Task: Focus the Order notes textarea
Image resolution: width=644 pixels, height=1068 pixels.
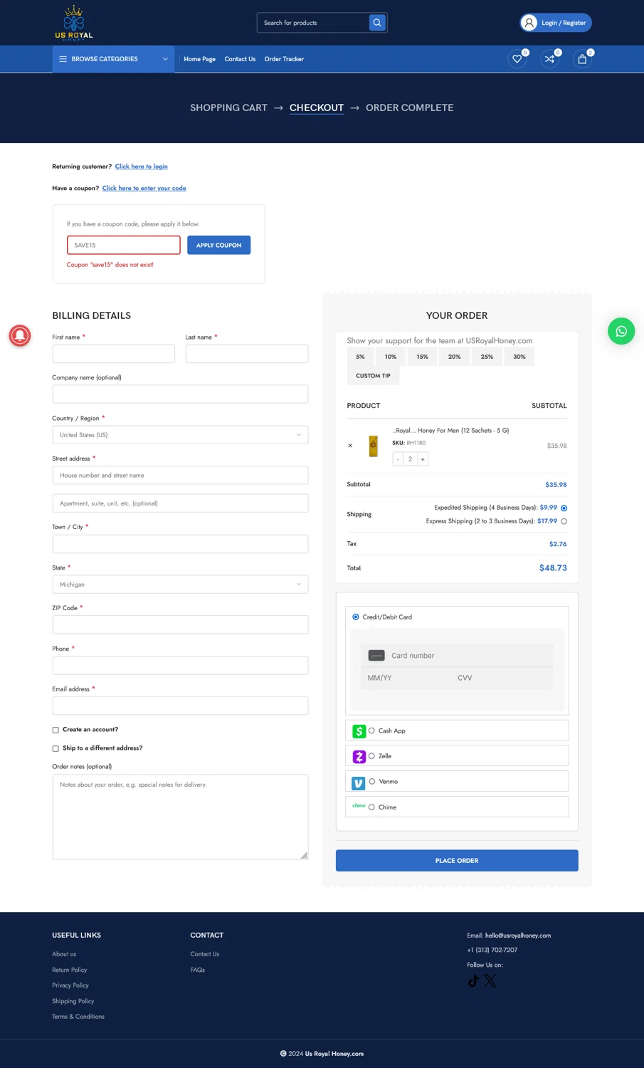Action: (x=180, y=817)
